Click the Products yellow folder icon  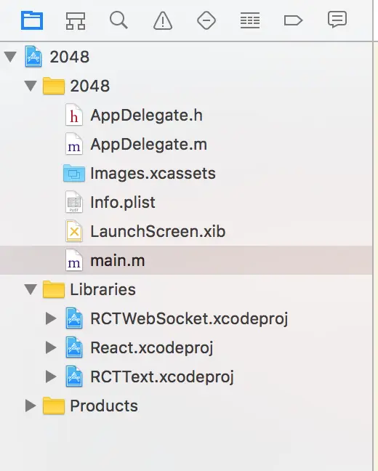pos(54,406)
